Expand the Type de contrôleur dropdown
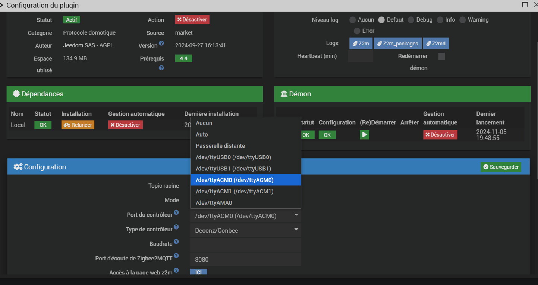 (x=245, y=230)
